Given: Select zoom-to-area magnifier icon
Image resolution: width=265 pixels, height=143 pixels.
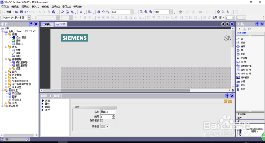Looking at the screenshot, I should pos(141,12).
